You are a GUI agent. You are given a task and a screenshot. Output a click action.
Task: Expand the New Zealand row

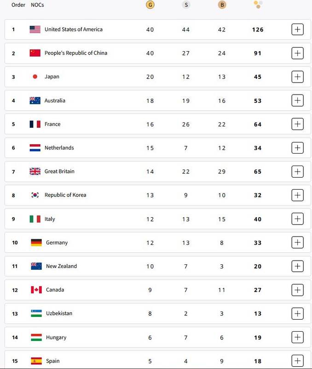click(298, 266)
